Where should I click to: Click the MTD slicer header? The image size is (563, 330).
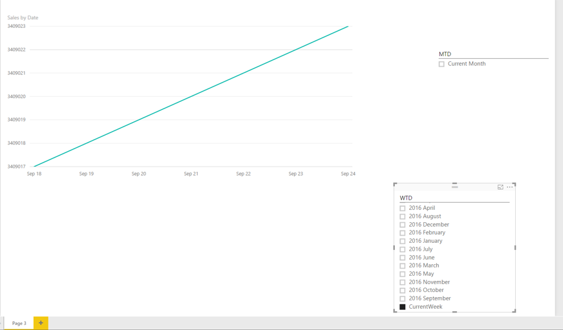pyautogui.click(x=445, y=54)
